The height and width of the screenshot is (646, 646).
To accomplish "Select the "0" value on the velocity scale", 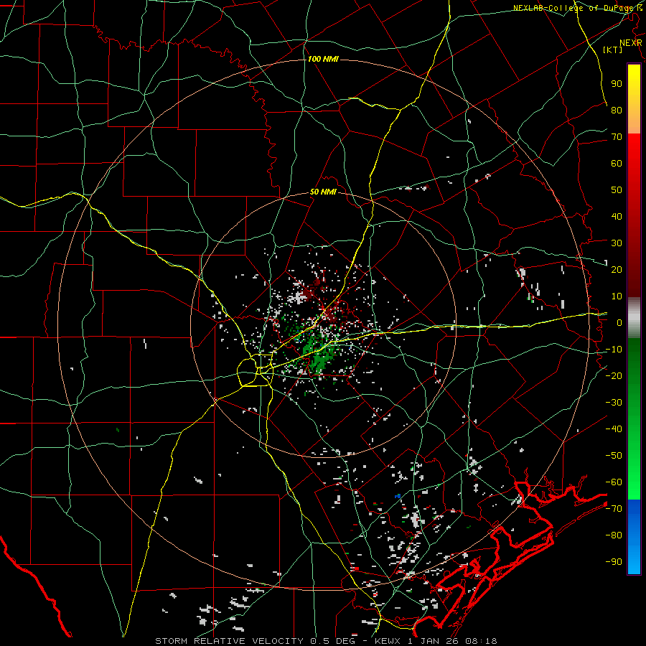I will point(619,323).
